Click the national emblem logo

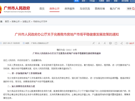click(x=1, y=9)
